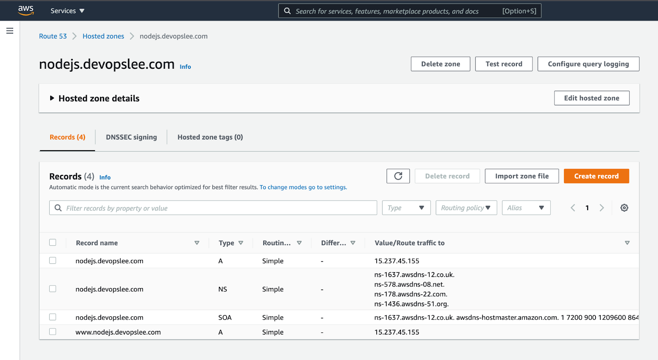Click www.nodejs.devopslee.com record name
Screen dimensions: 658x360
coord(118,332)
